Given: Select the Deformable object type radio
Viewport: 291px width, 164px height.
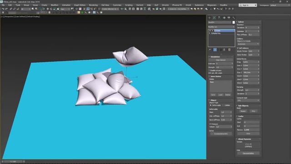Looking at the screenshot, I should 211,105.
